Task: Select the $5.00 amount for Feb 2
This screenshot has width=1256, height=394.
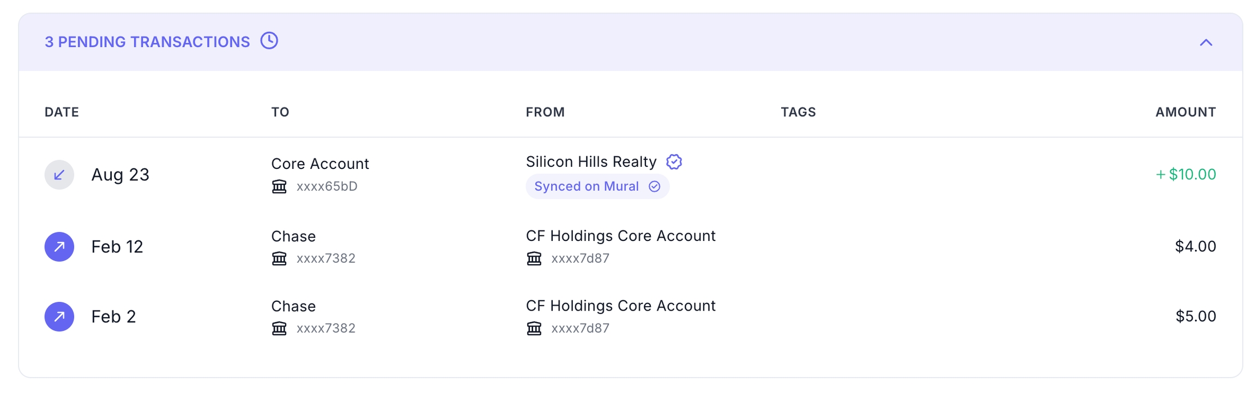Action: (1195, 317)
